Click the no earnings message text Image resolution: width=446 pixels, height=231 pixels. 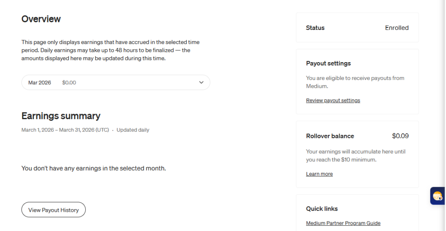tap(94, 168)
